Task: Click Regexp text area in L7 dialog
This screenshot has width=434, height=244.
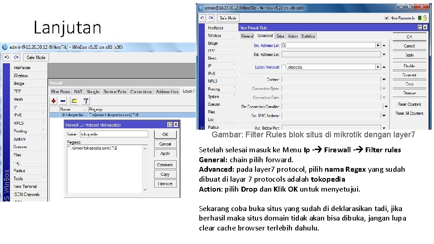Action: click(105, 169)
